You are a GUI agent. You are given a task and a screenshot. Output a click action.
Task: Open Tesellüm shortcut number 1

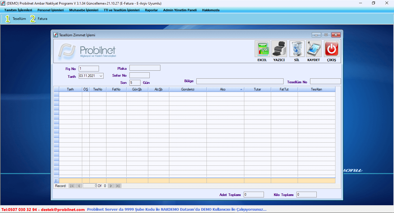click(x=16, y=19)
